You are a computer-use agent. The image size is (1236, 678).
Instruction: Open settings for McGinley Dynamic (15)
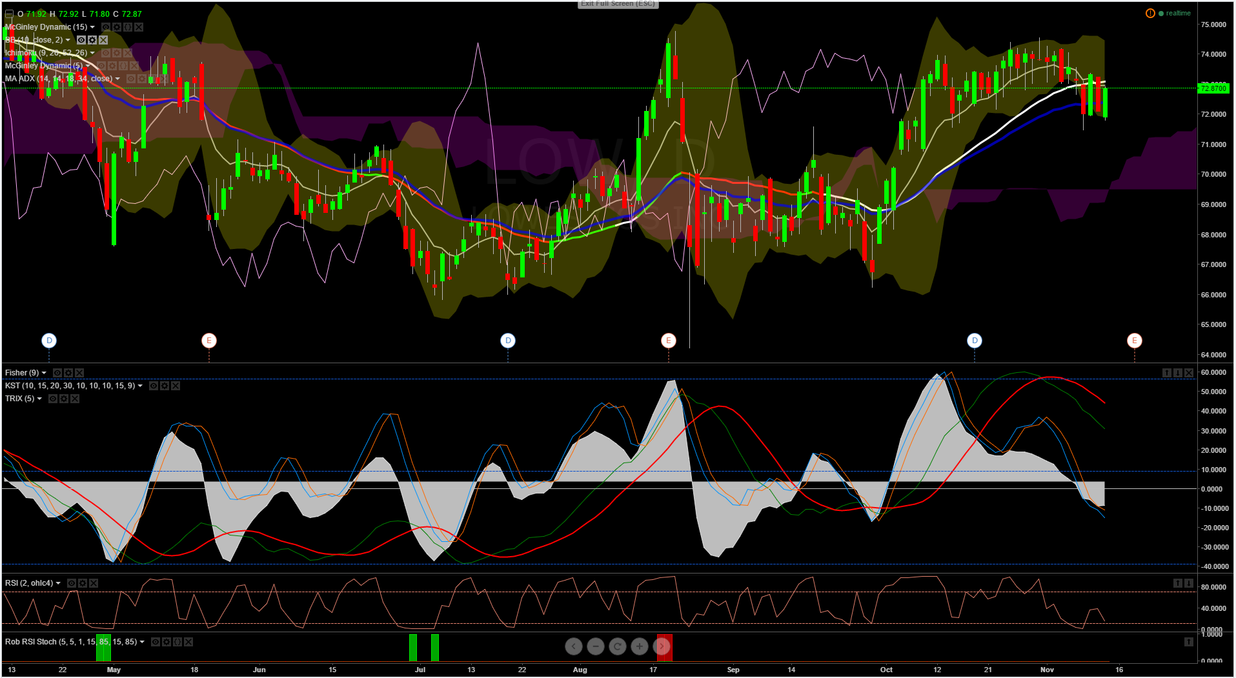click(x=117, y=27)
